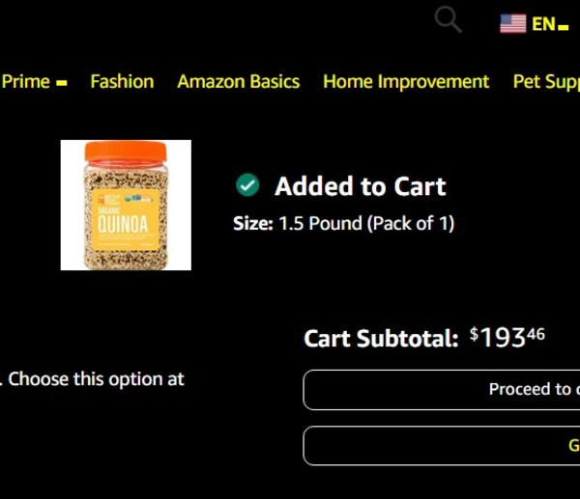
Task: Click the search magnifier icon
Action: 448,19
